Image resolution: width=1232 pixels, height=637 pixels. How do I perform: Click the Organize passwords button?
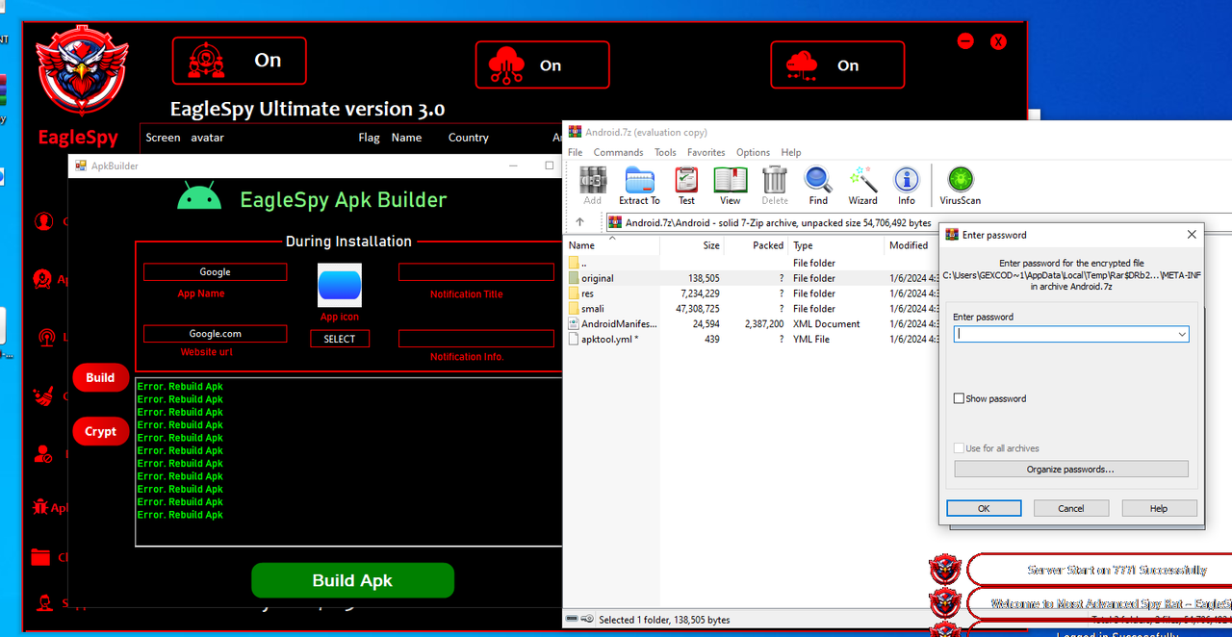click(x=1071, y=470)
